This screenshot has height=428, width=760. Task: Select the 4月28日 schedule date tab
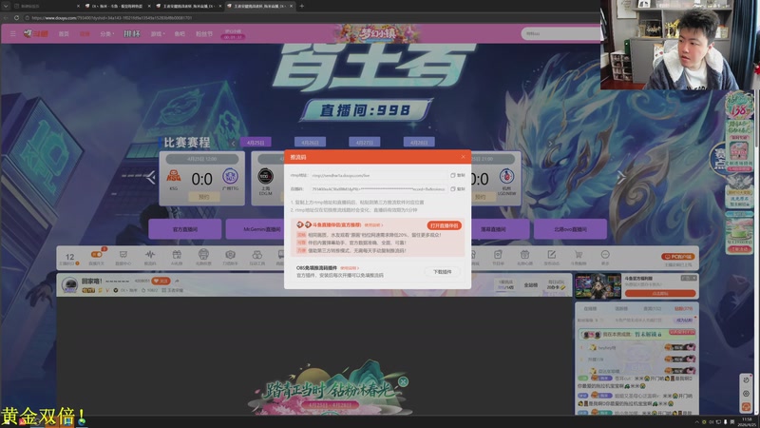(419, 142)
